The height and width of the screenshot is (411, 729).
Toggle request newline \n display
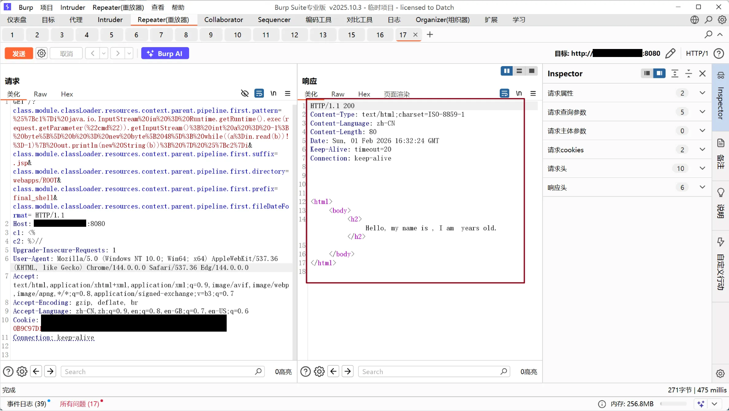[x=273, y=93]
